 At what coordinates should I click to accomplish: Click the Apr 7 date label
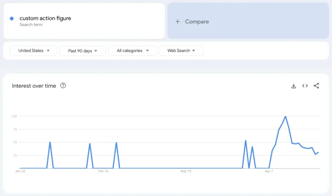[x=269, y=171]
